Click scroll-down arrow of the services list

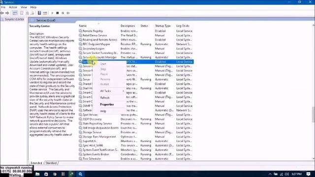tap(314, 159)
